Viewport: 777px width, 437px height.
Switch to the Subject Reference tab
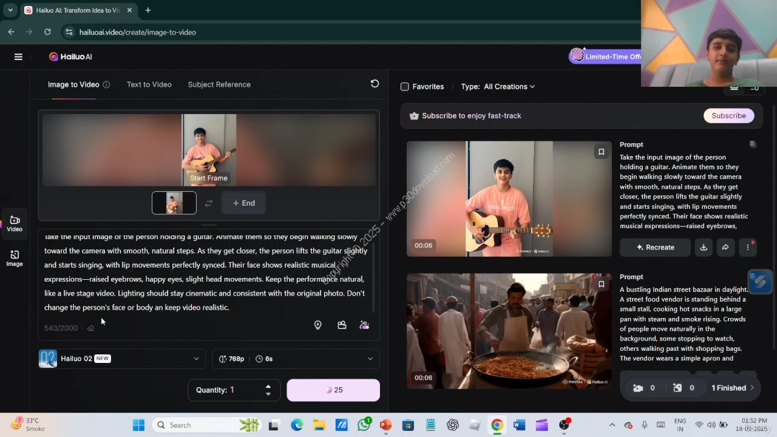(x=219, y=84)
